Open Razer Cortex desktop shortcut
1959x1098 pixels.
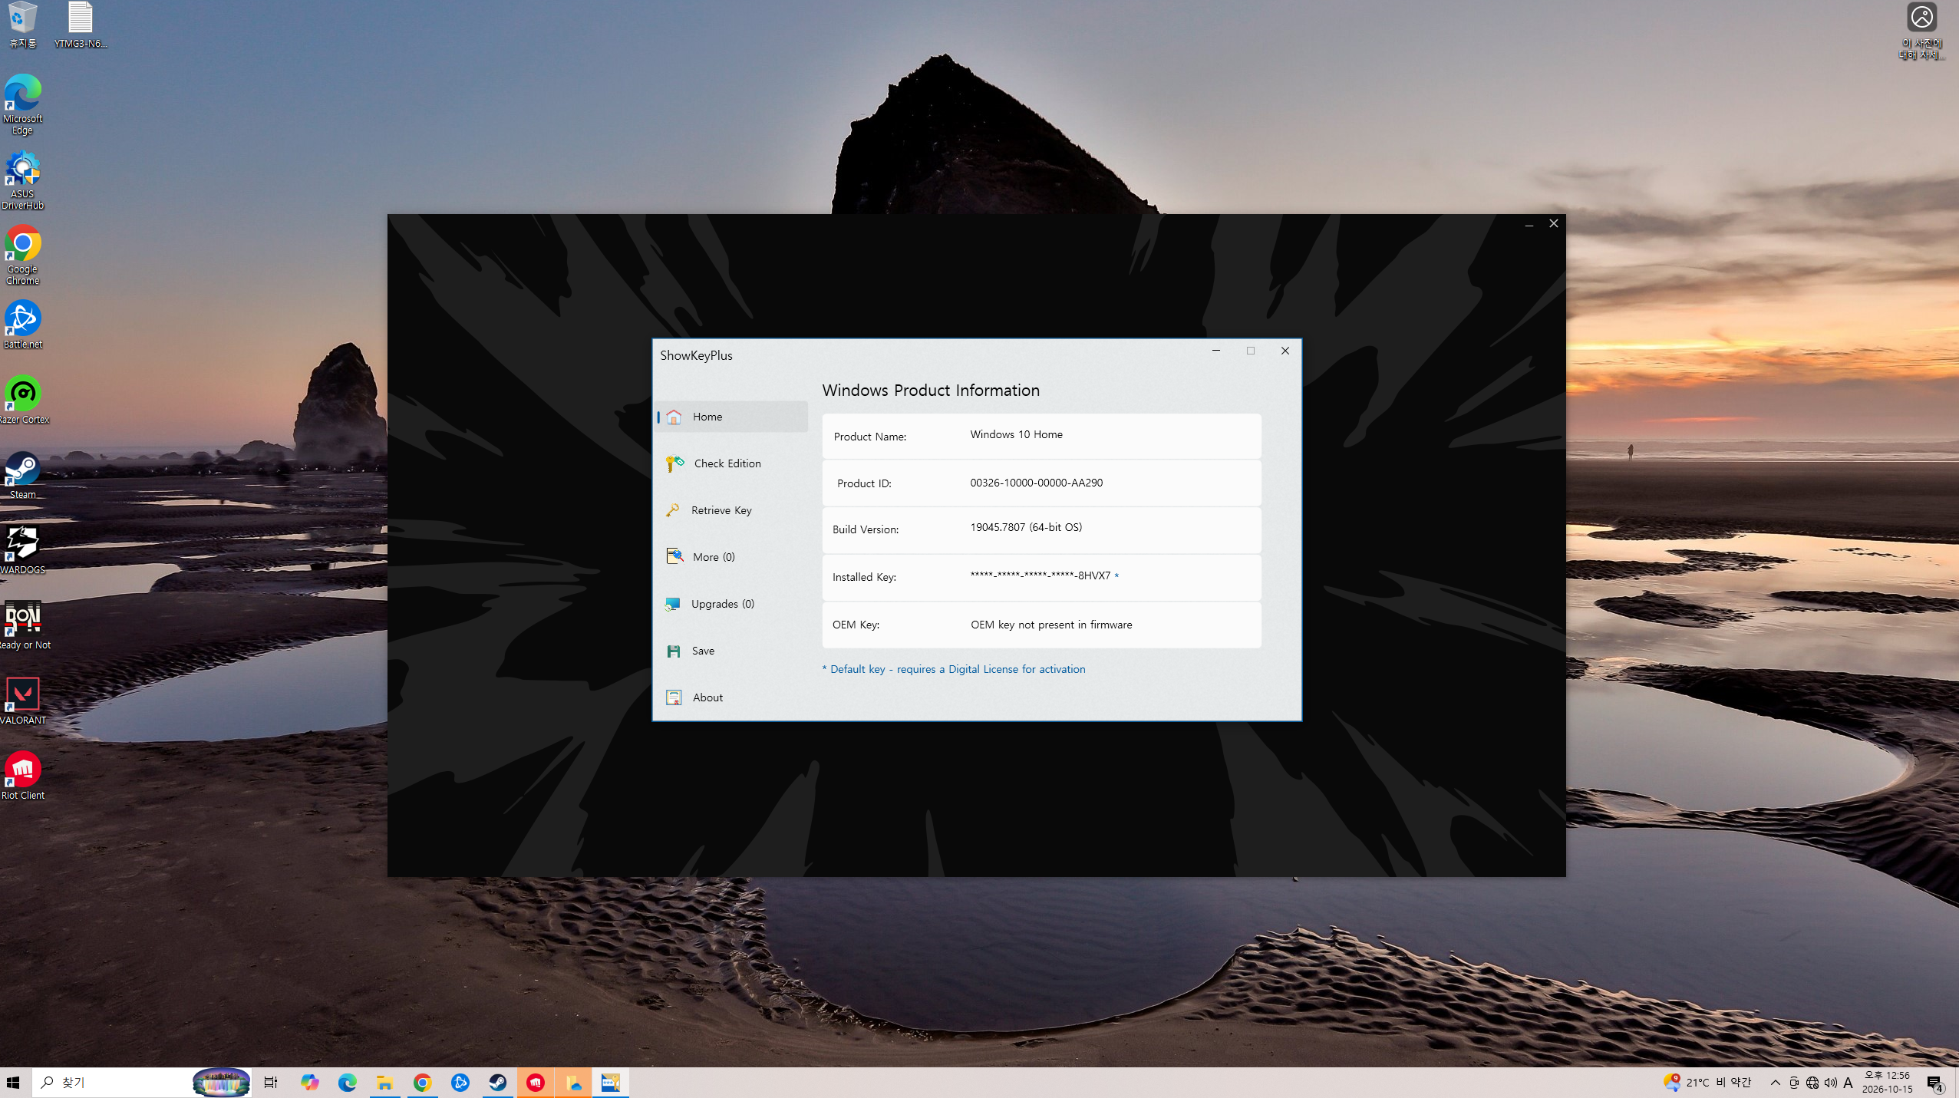[x=24, y=400]
